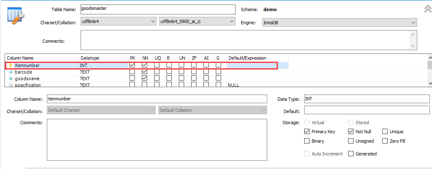Click the diamond icon next to barcode
Screen dimensions: 432x169
(11, 72)
